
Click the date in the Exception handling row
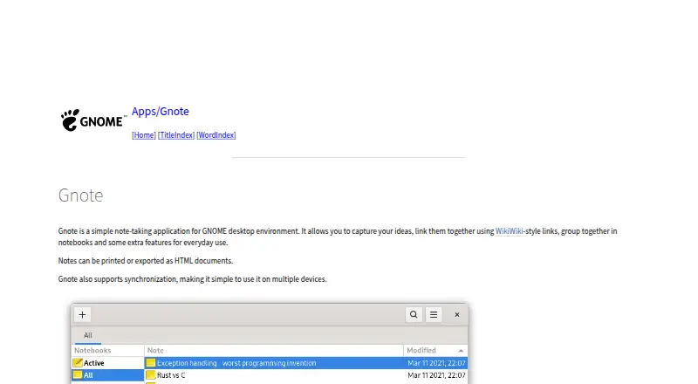click(x=437, y=363)
